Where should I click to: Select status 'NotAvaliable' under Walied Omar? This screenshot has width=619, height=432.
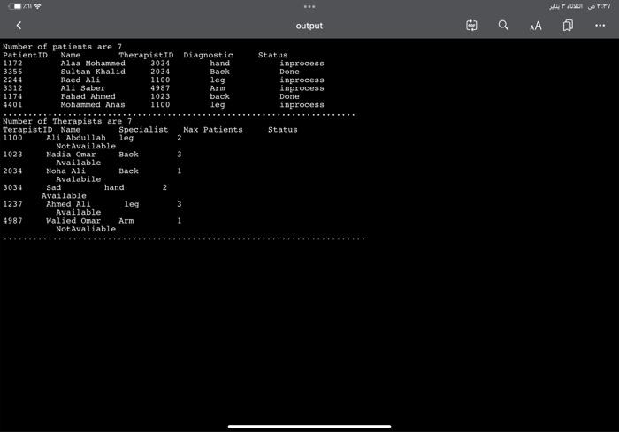(86, 229)
